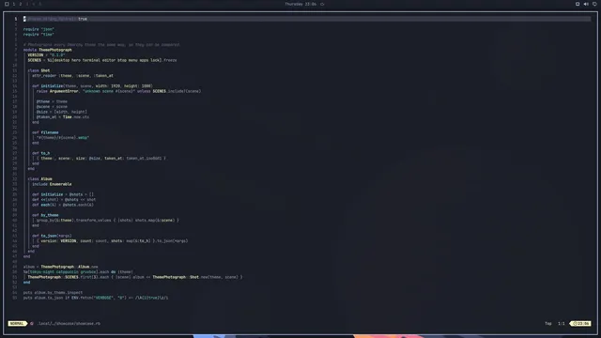Screen dimensions: 601x338
Task: Click the def to_h line
Action: click(41, 153)
